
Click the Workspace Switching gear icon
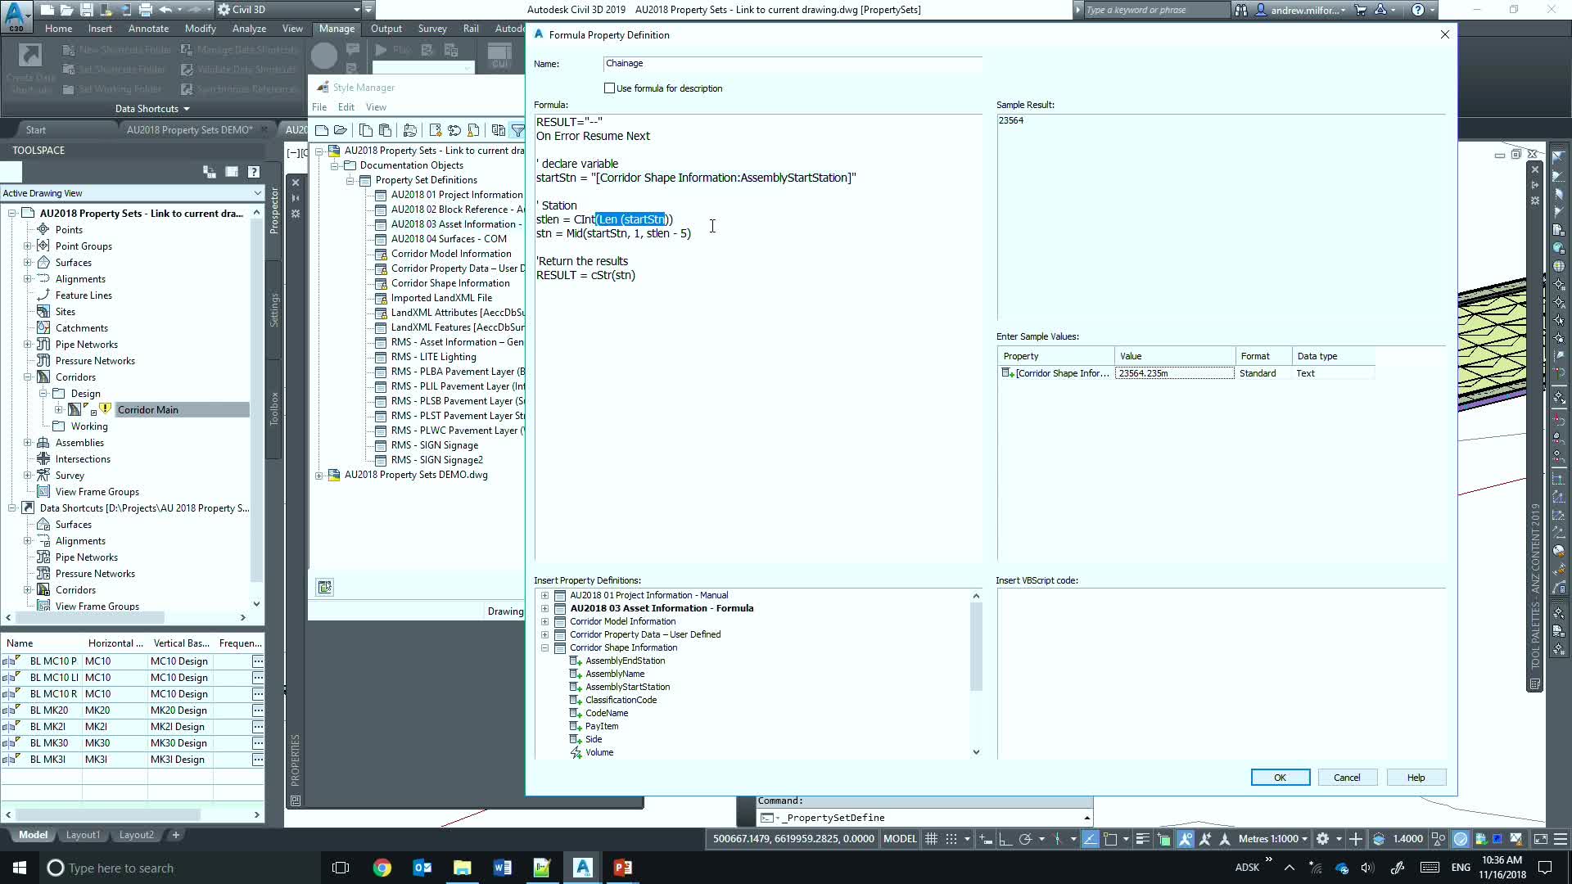[1322, 839]
